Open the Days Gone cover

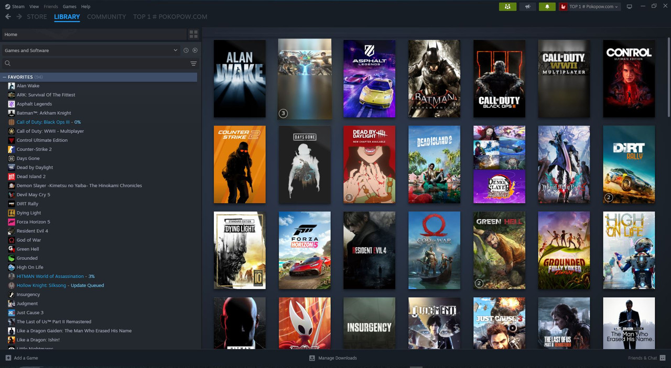tap(305, 164)
